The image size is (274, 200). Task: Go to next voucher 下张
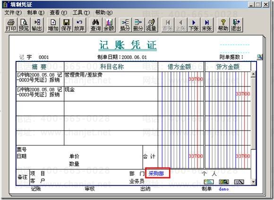194,25
